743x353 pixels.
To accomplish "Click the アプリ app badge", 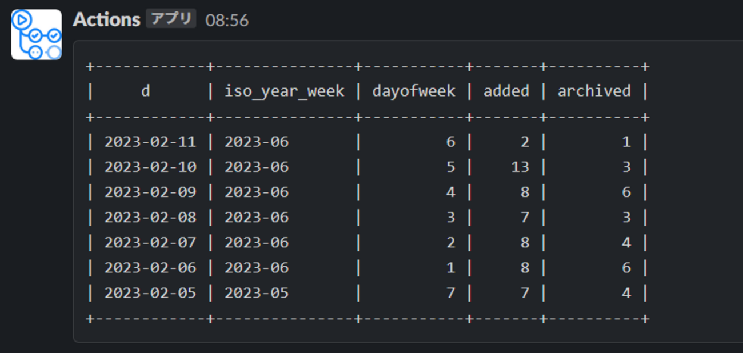I will tap(171, 19).
